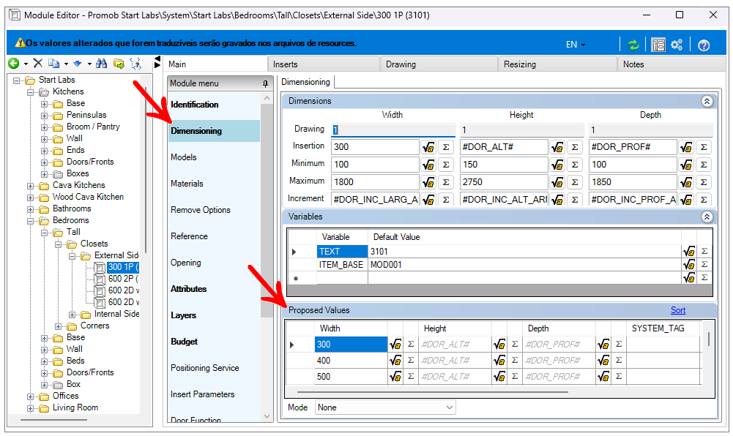The width and height of the screenshot is (733, 436).
Task: Open the EN language dropdown
Action: (576, 45)
